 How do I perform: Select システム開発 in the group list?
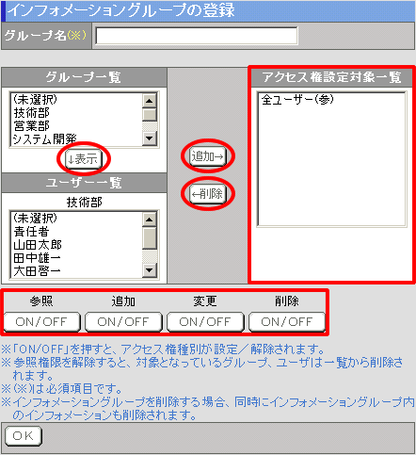pyautogui.click(x=44, y=139)
